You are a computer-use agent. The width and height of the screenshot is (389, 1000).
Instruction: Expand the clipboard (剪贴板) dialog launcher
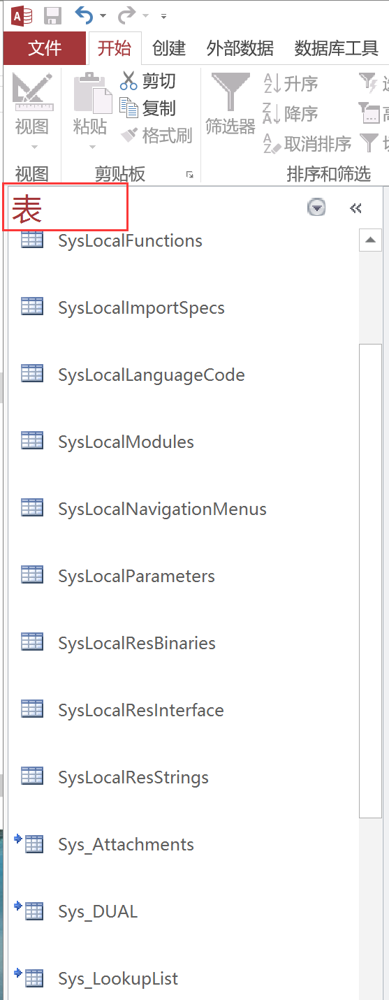189,175
